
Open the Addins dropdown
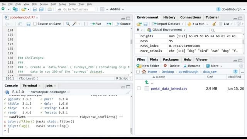117,9
